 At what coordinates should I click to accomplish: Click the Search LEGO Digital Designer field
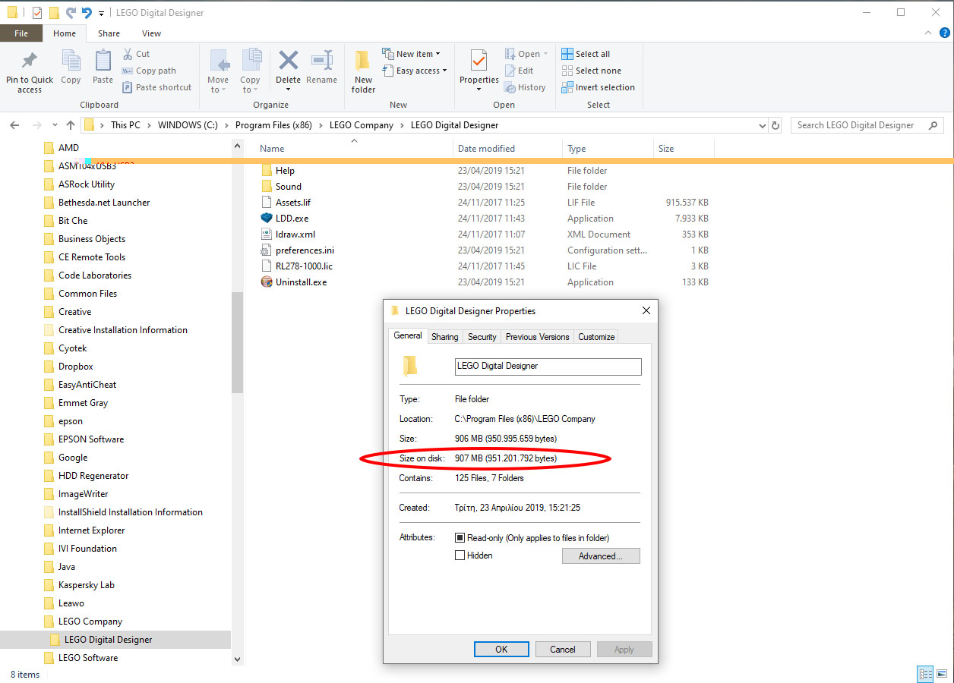[x=867, y=125]
